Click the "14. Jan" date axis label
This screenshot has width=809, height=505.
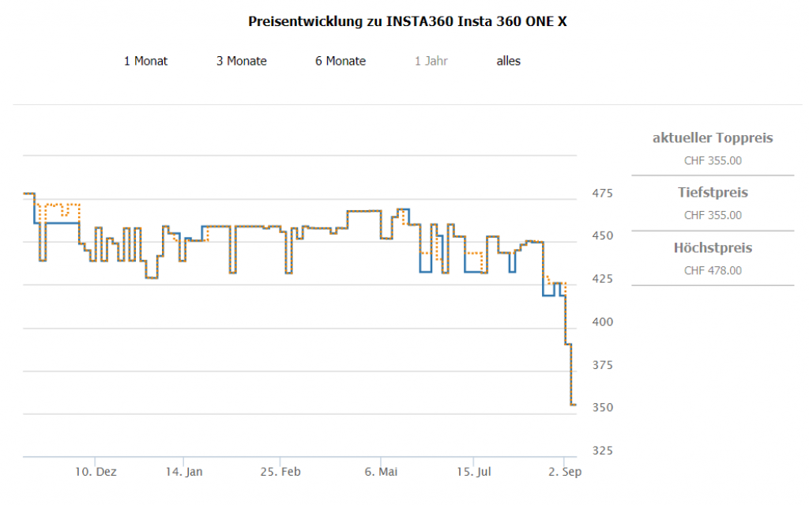(x=184, y=472)
